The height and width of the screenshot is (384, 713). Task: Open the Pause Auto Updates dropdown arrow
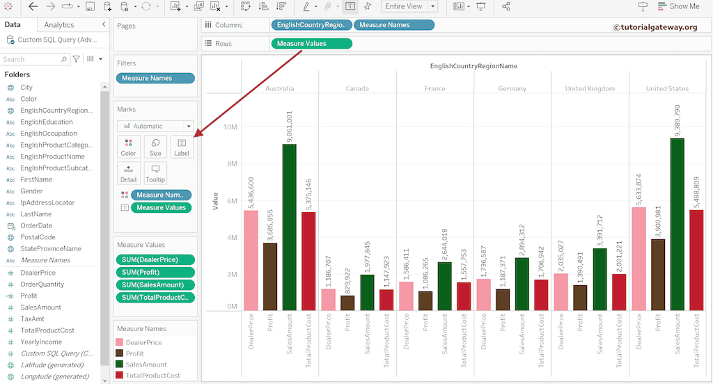coord(135,7)
